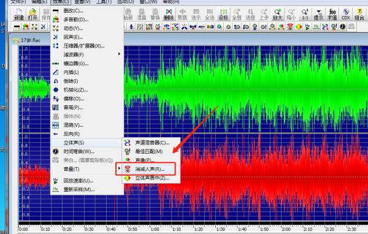Choose the 镶边器(G)... menu entry

pos(87,64)
